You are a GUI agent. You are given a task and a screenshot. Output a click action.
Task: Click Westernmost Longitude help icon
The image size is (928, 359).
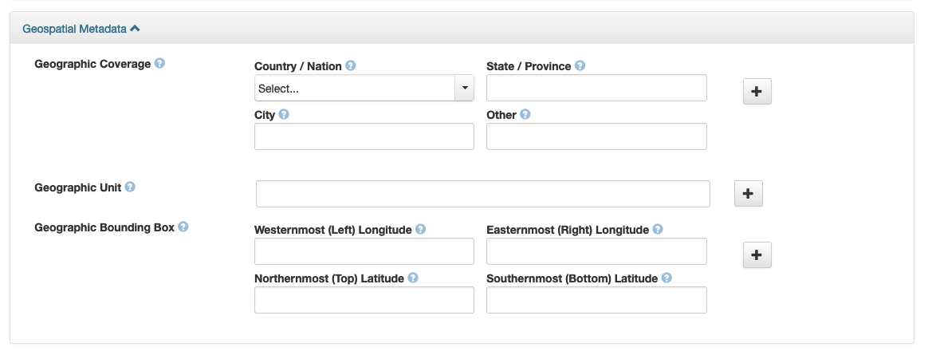pos(421,230)
